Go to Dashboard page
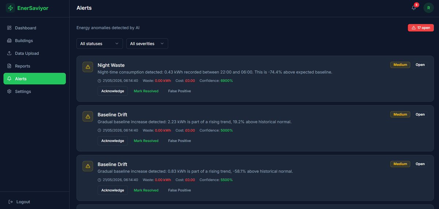Image resolution: width=439 pixels, height=209 pixels. (35, 28)
